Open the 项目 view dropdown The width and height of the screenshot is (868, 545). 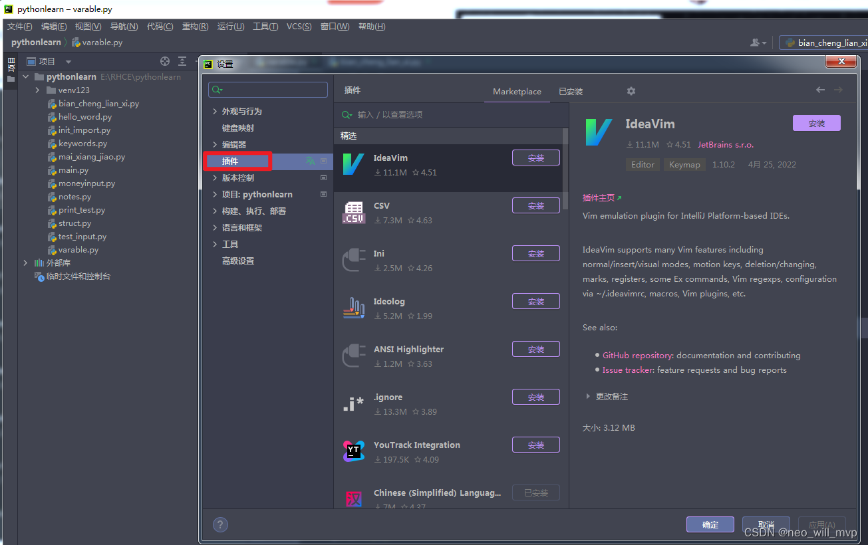coord(68,62)
